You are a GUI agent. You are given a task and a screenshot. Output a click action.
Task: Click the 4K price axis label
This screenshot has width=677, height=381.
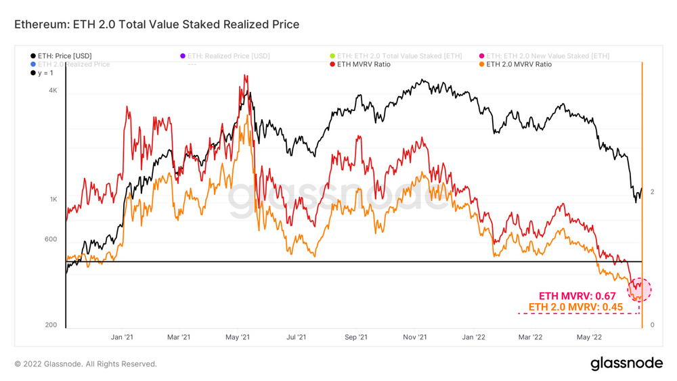click(x=53, y=90)
